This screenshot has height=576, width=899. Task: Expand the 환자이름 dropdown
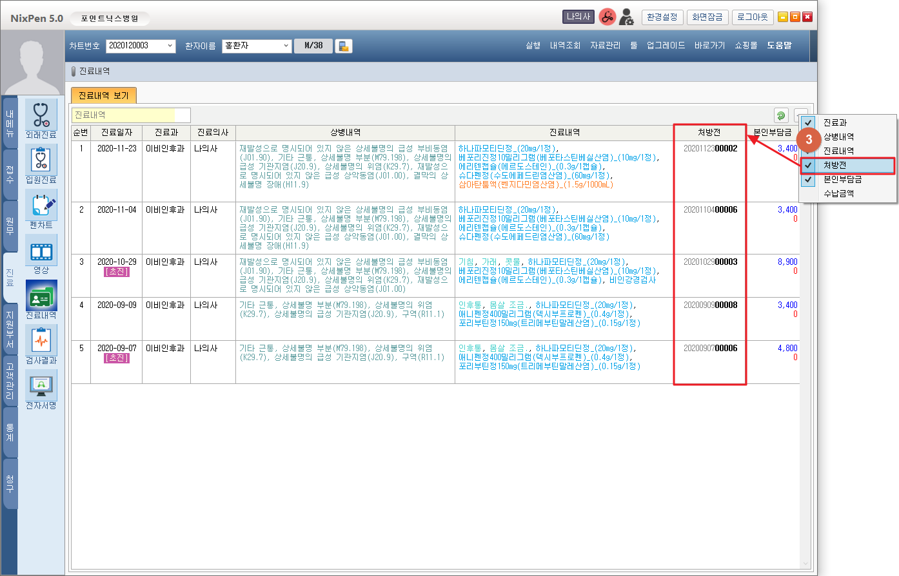(286, 46)
